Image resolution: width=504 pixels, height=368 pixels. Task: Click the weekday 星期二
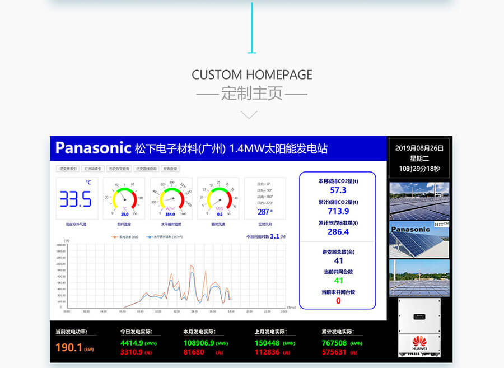(419, 159)
